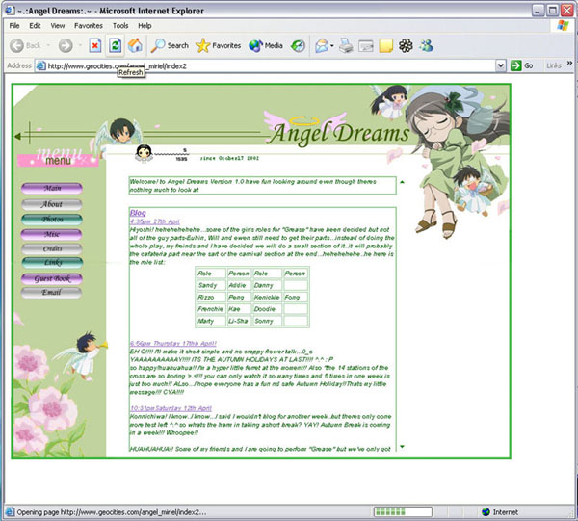Open the Media pane
Viewport: 578px width, 521px height.
click(x=266, y=45)
